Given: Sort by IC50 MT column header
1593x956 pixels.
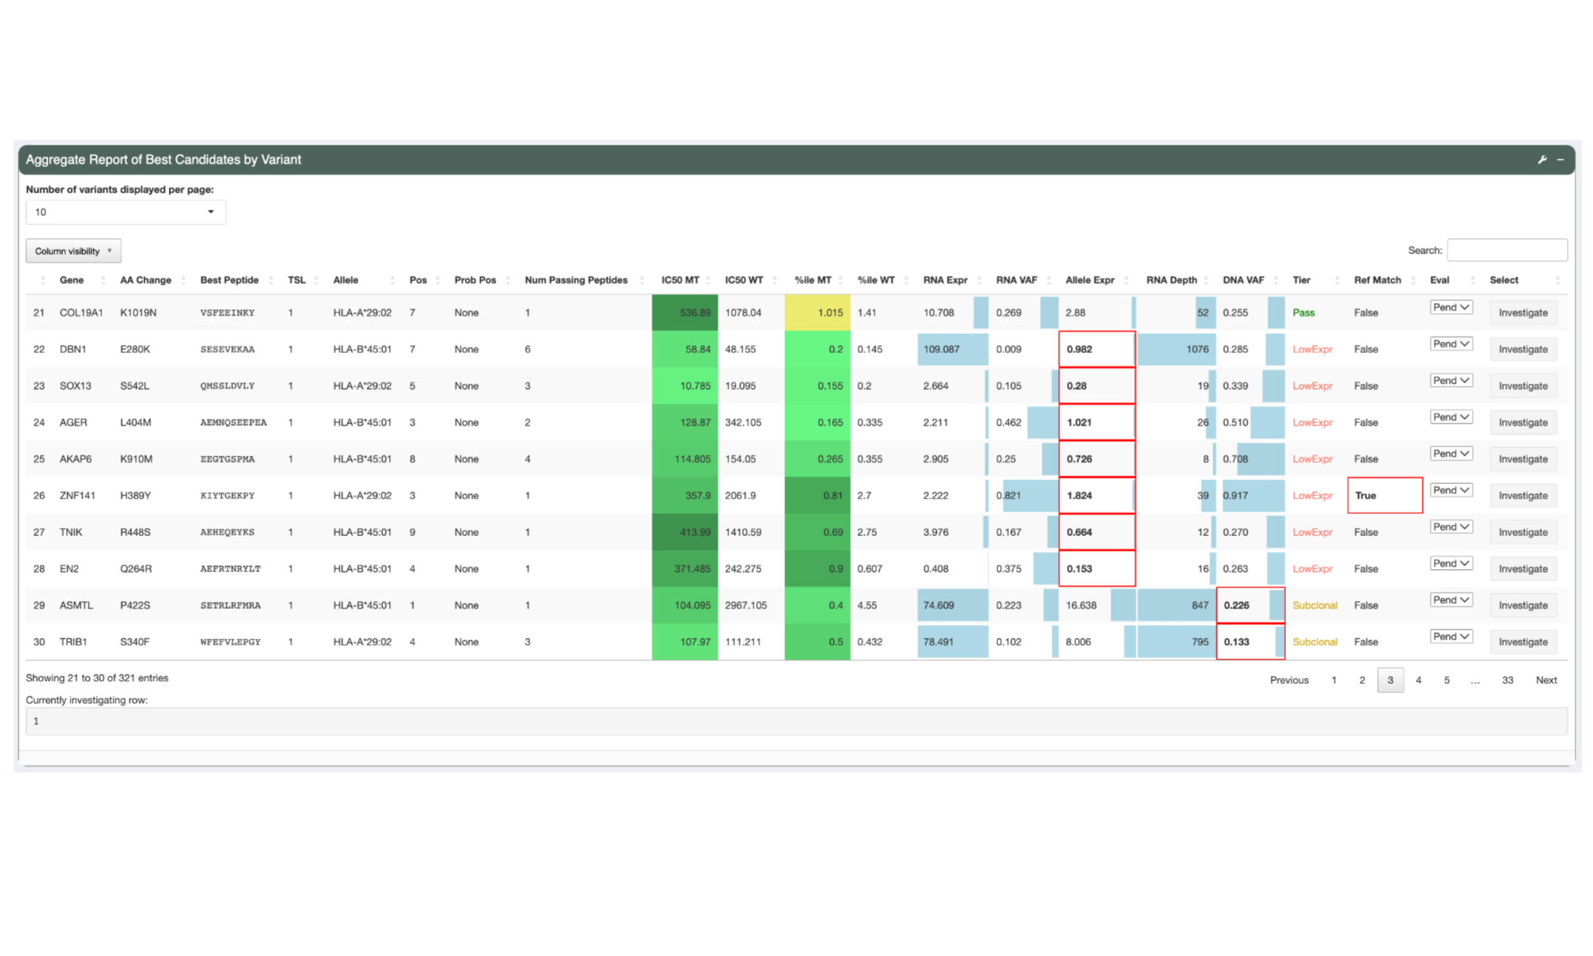Looking at the screenshot, I should coord(680,280).
